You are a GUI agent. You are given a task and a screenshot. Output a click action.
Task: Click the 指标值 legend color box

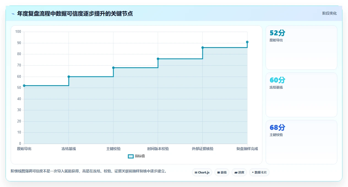131,156
